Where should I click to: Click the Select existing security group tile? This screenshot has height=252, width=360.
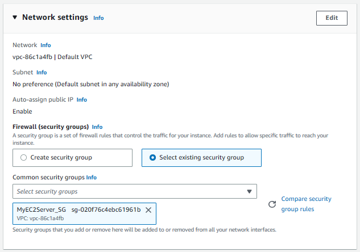click(201, 158)
